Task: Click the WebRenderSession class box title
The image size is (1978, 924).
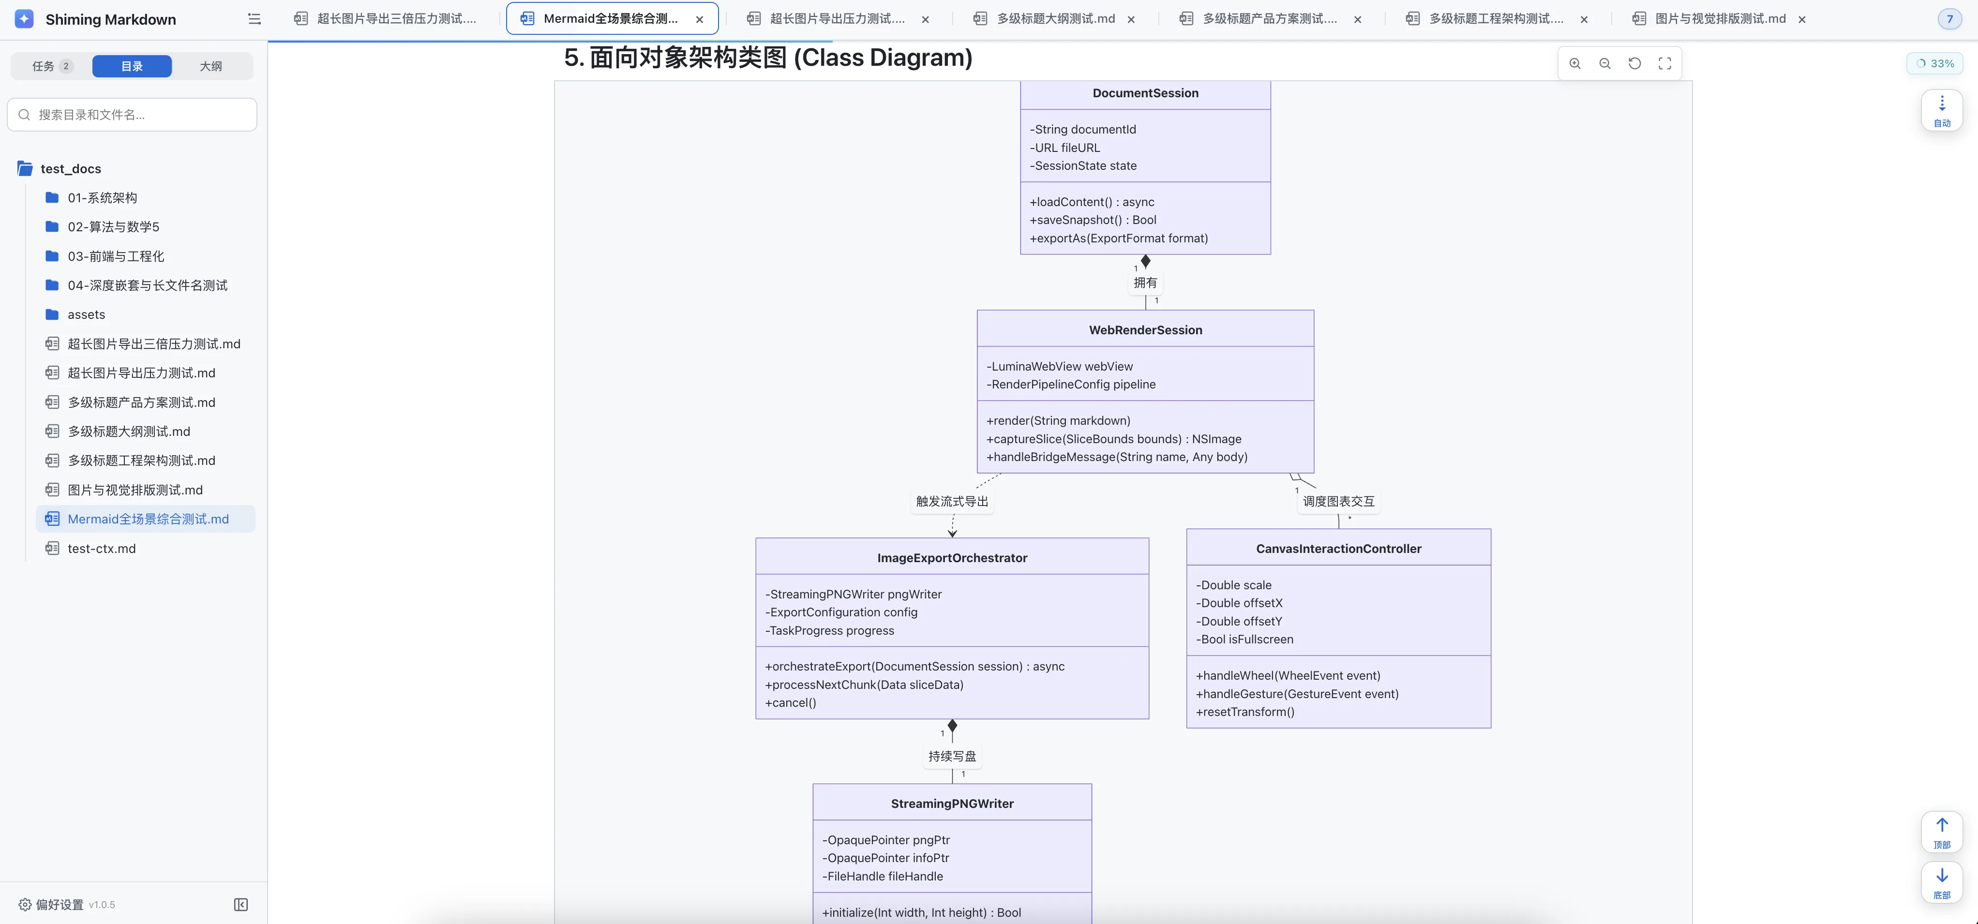Action: [x=1146, y=330]
